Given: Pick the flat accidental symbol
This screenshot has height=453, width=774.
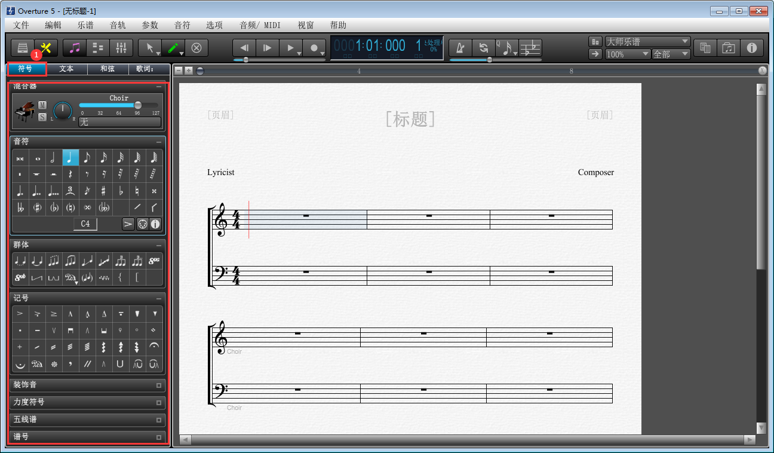Looking at the screenshot, I should [x=121, y=191].
